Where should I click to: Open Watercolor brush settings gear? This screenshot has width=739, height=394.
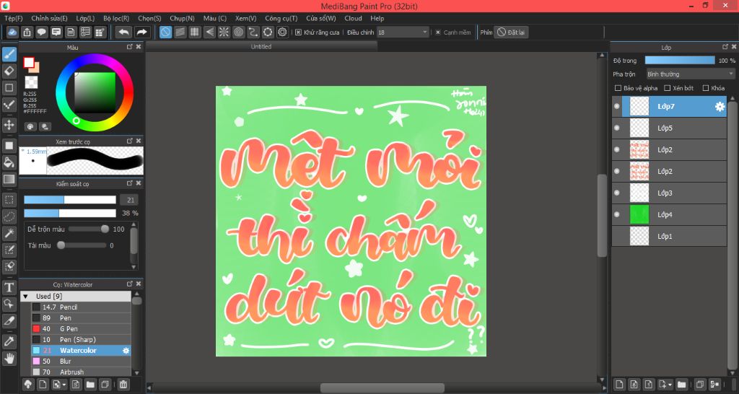click(x=126, y=351)
